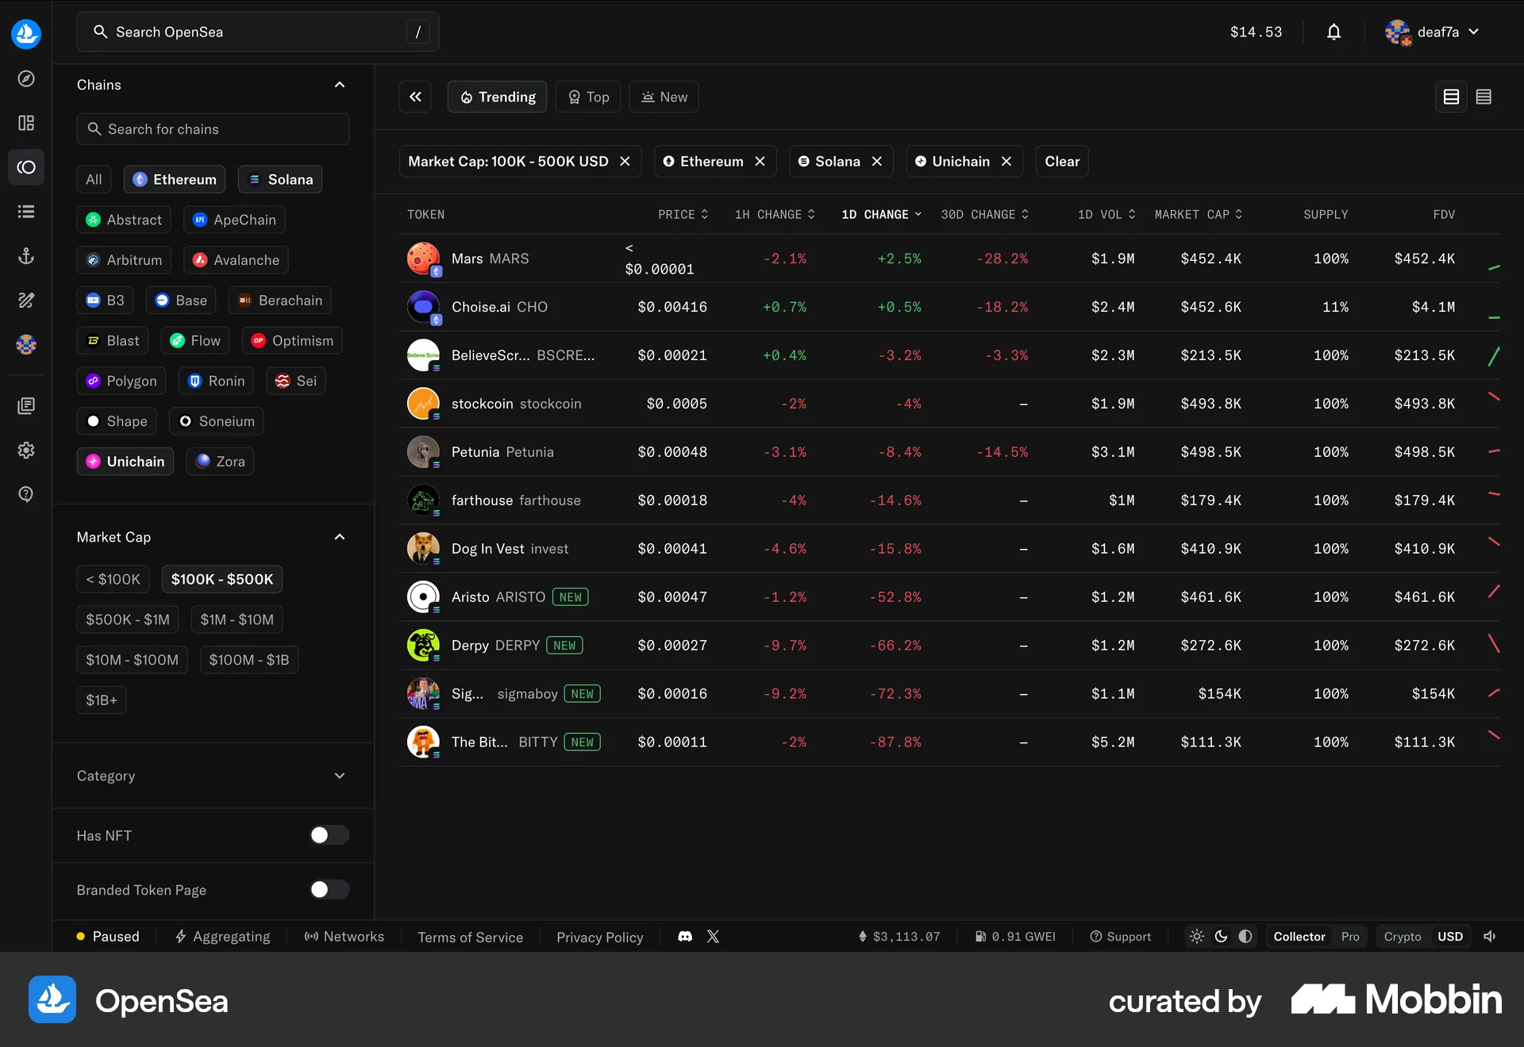The image size is (1524, 1047).
Task: Switch to Collector mode
Action: pyautogui.click(x=1299, y=937)
